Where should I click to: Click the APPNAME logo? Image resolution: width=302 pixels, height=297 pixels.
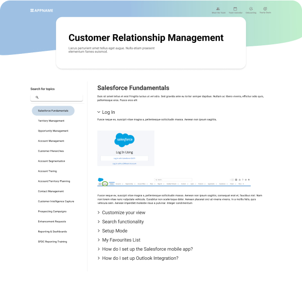pos(42,11)
